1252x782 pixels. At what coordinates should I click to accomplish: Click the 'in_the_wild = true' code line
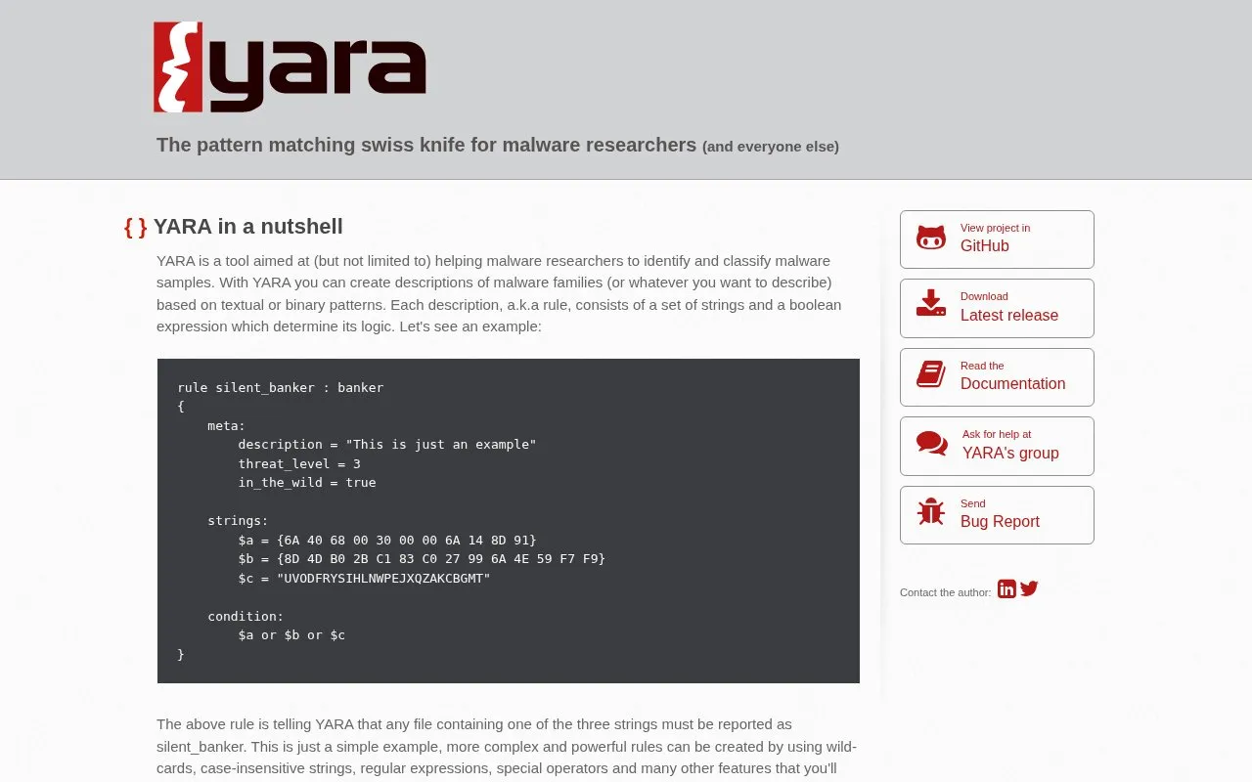307,482
